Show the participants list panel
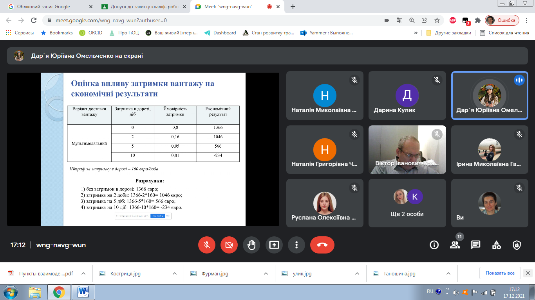 (455, 245)
